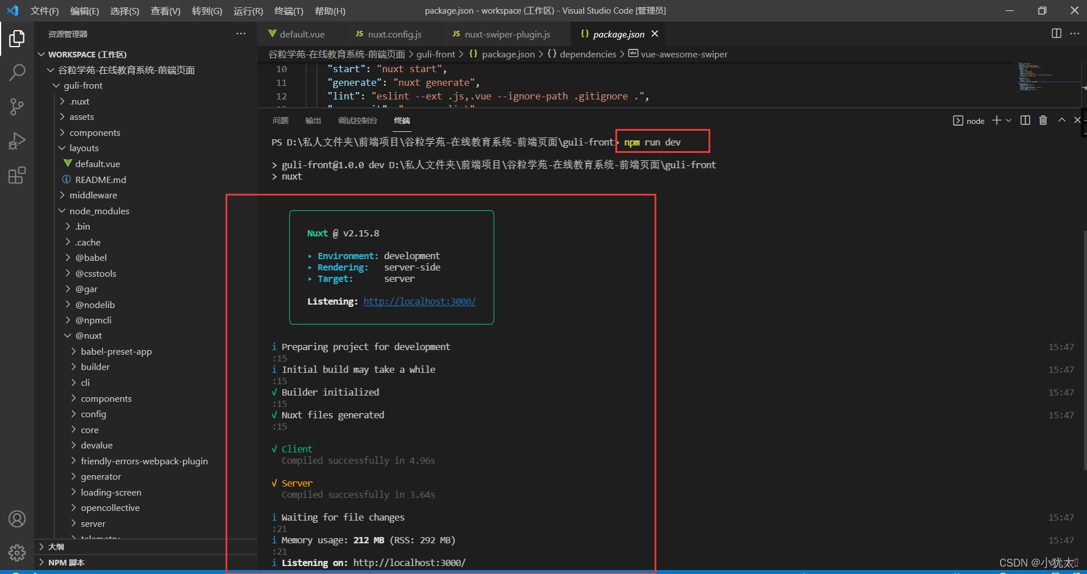Click the VS Code logo icon
1087x574 pixels.
13,11
